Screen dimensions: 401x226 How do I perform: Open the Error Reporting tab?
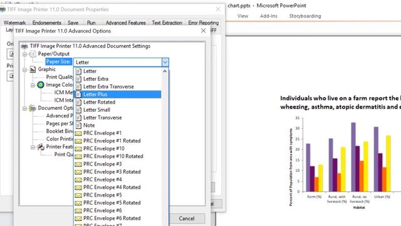pyautogui.click(x=203, y=23)
